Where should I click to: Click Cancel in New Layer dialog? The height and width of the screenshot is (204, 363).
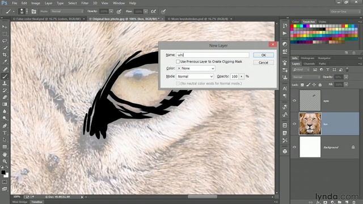point(263,63)
